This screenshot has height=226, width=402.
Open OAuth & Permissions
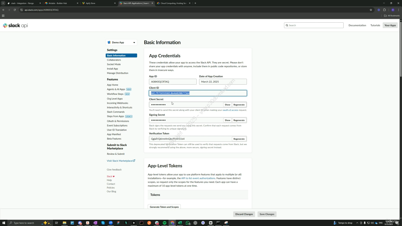click(x=118, y=121)
